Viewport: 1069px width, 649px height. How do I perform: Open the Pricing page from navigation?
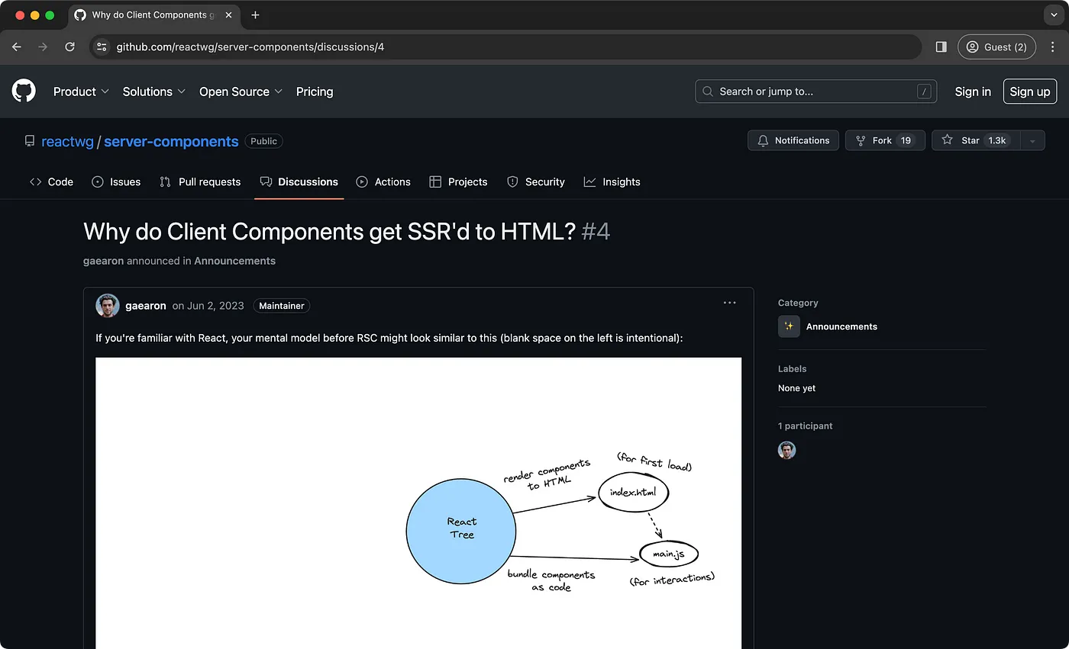(315, 91)
